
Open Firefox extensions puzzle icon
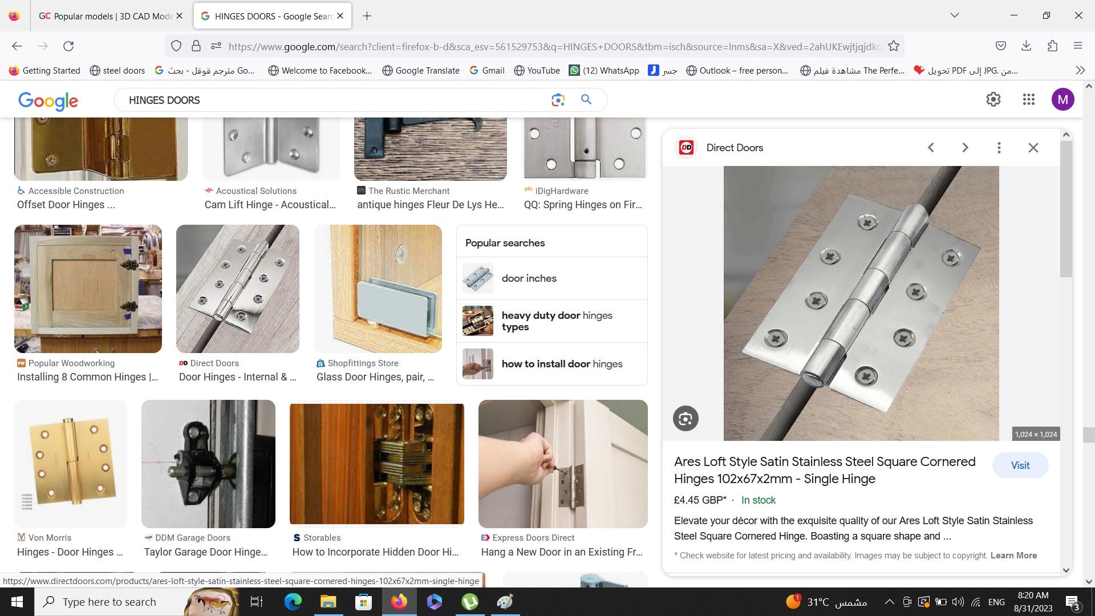coord(1052,46)
